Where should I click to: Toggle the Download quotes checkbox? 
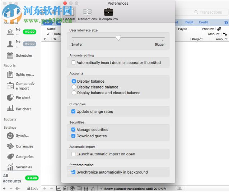click(x=73, y=136)
